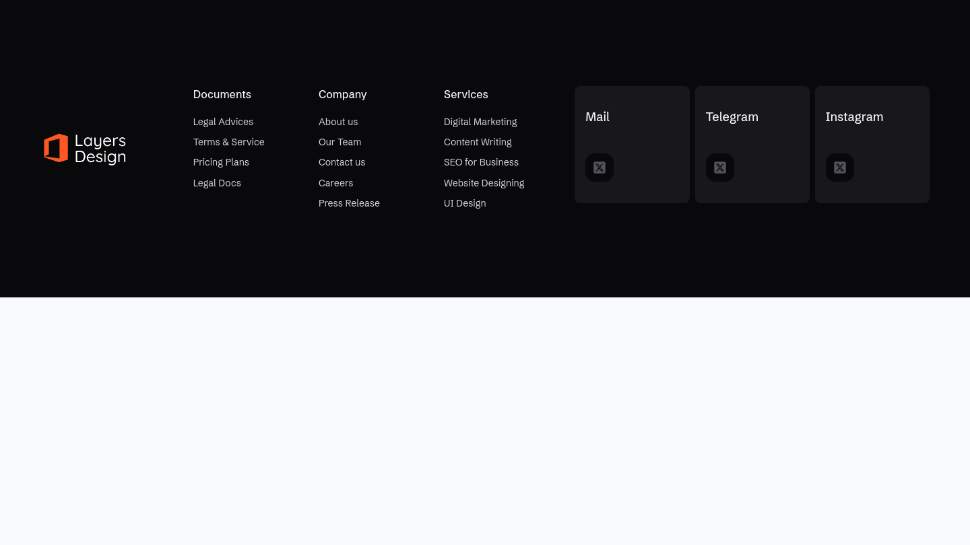This screenshot has width=970, height=545.
Task: Click the Documents column heading
Action: [x=222, y=94]
